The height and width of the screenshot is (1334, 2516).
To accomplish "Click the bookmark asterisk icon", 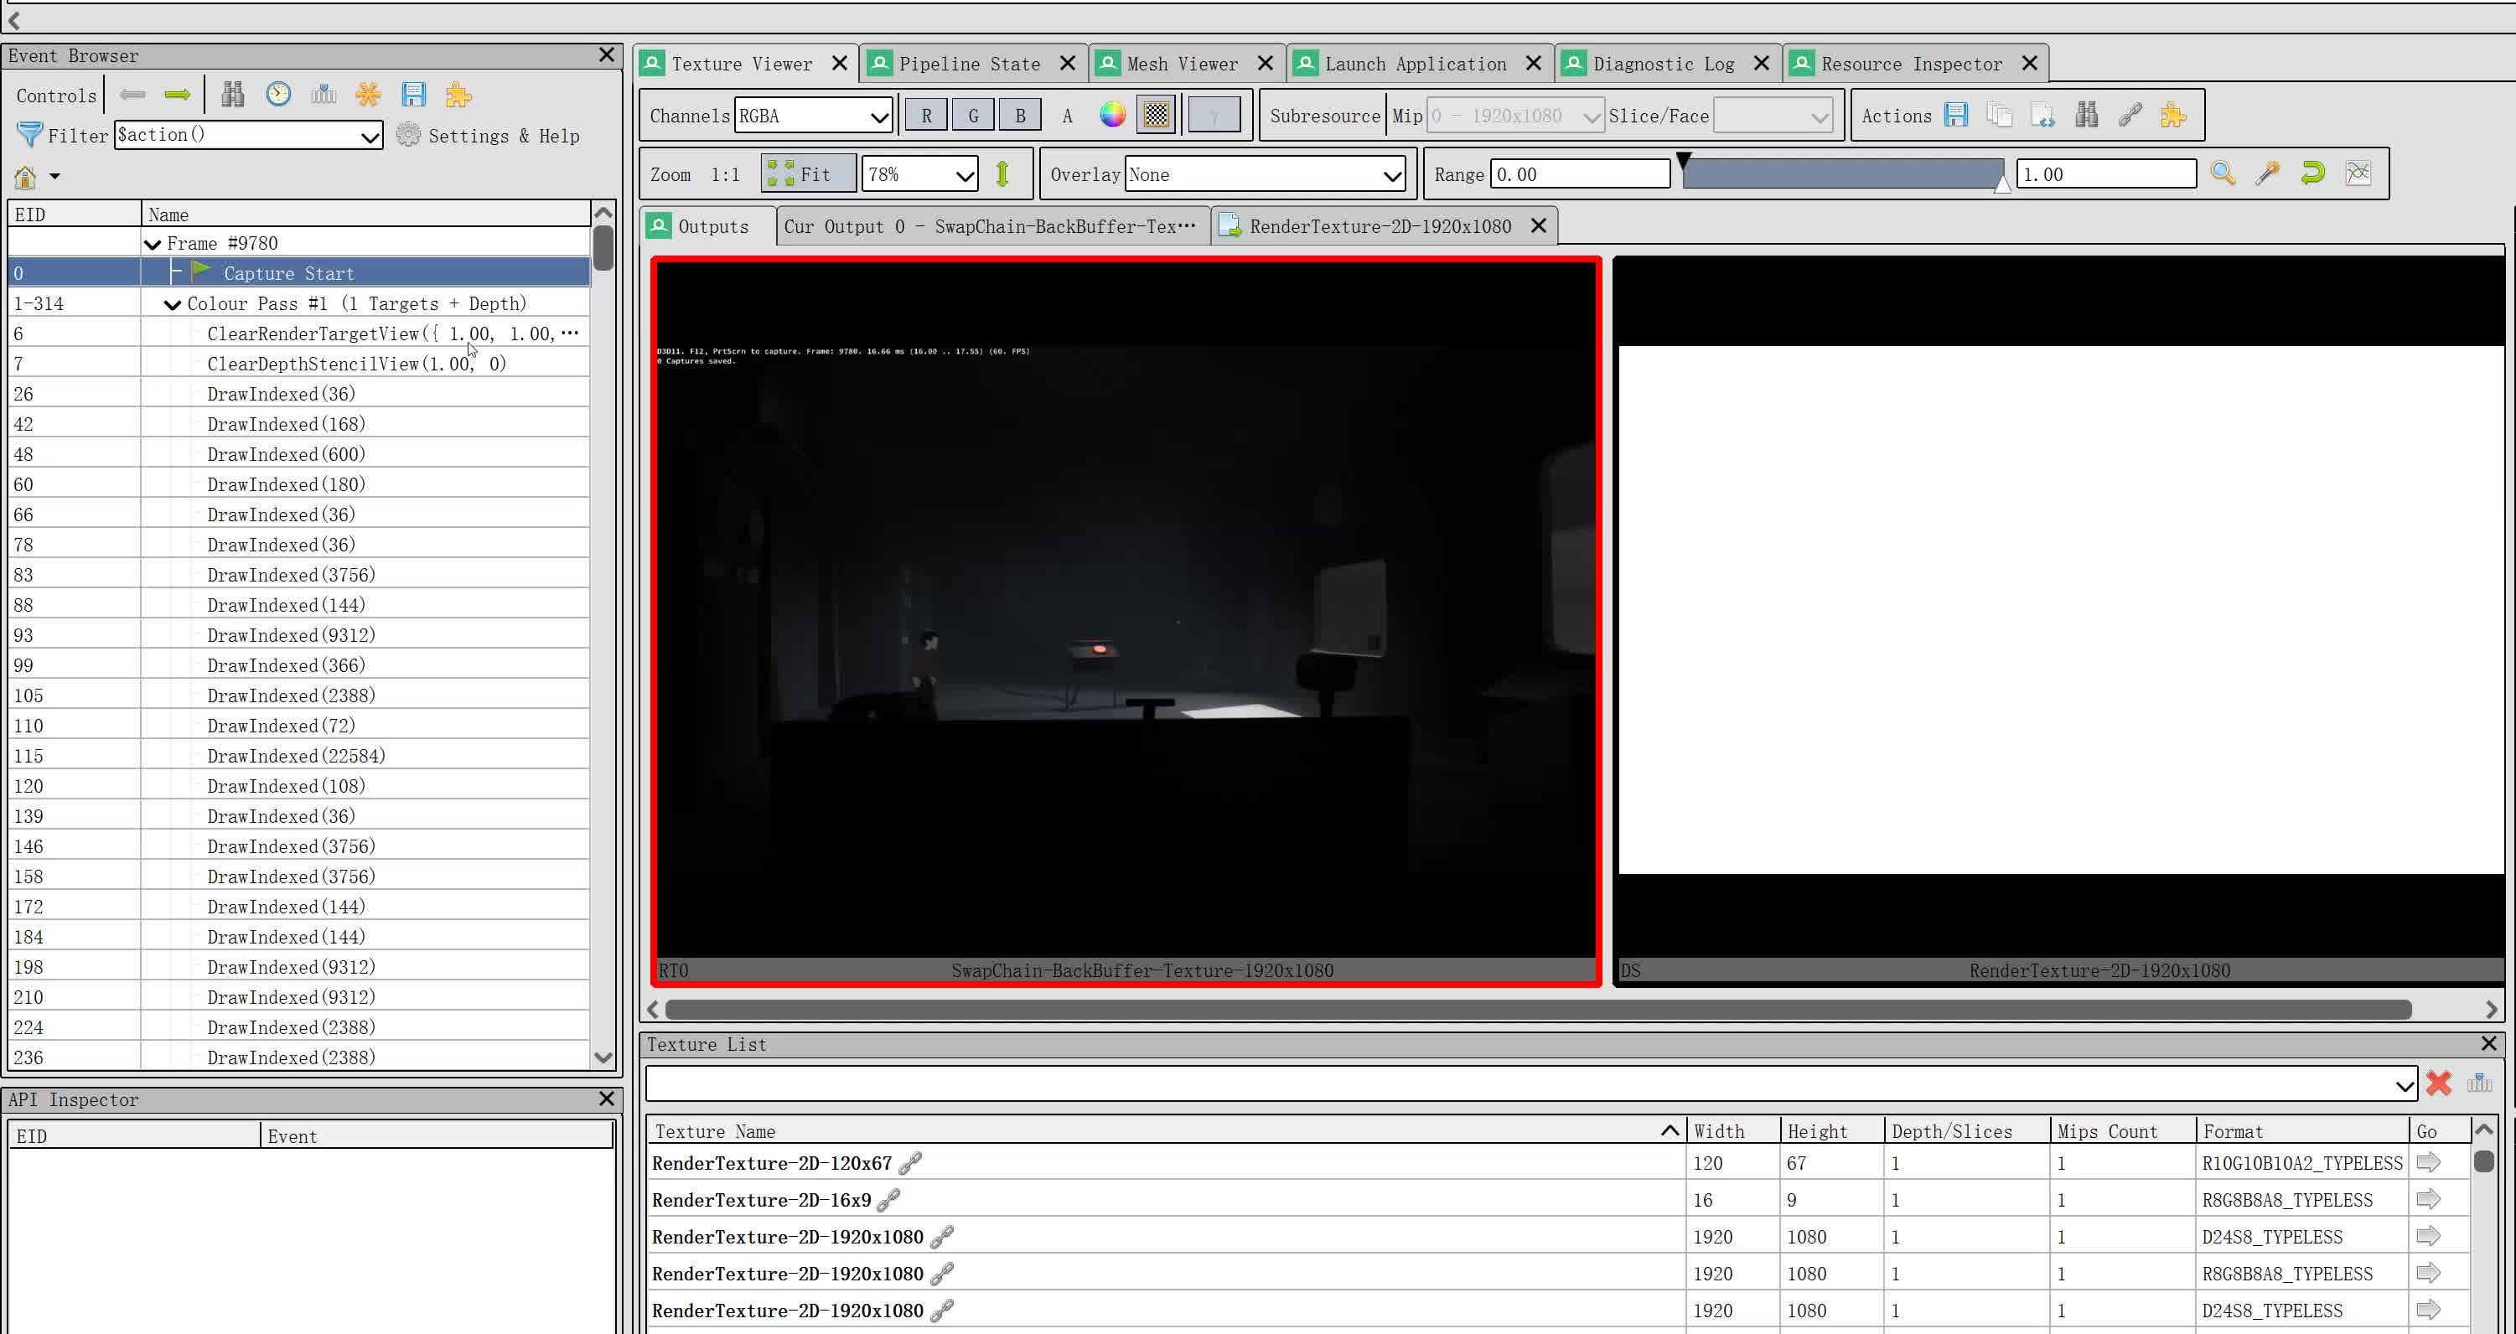I will 368,95.
